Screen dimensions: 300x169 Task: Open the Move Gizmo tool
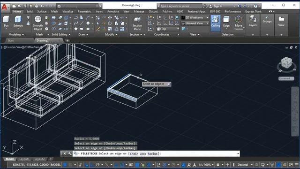click(239, 23)
